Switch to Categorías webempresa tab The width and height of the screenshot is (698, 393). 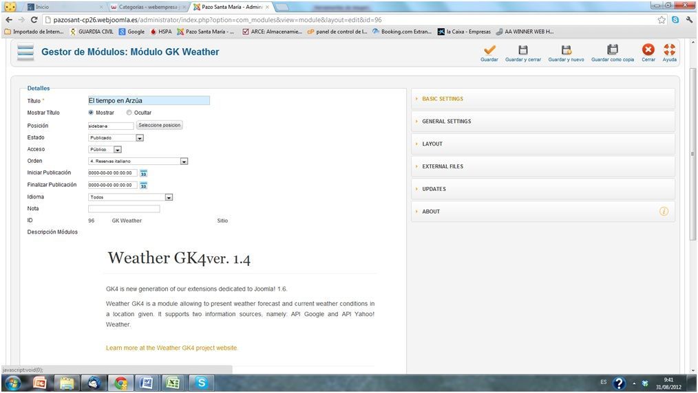(147, 7)
